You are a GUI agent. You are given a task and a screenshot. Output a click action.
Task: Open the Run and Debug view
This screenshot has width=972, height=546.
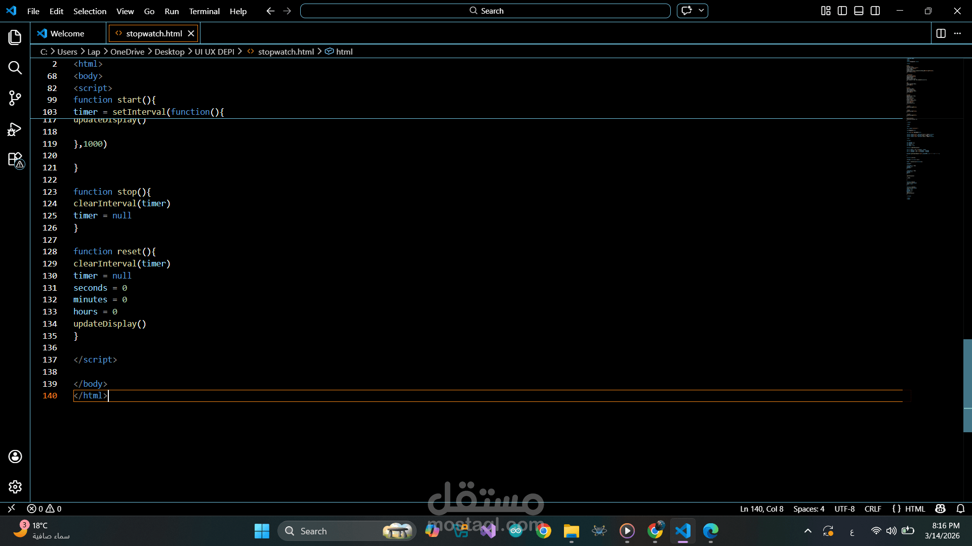tap(15, 129)
